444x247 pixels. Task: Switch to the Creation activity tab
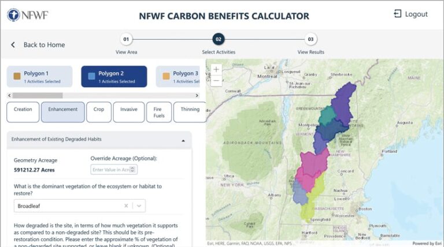click(x=23, y=112)
